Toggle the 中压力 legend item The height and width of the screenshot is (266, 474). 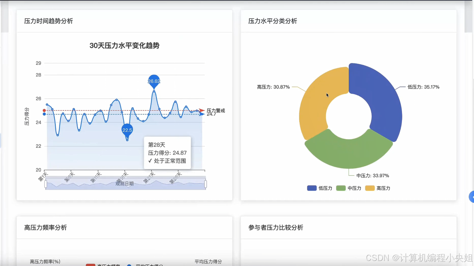349,188
